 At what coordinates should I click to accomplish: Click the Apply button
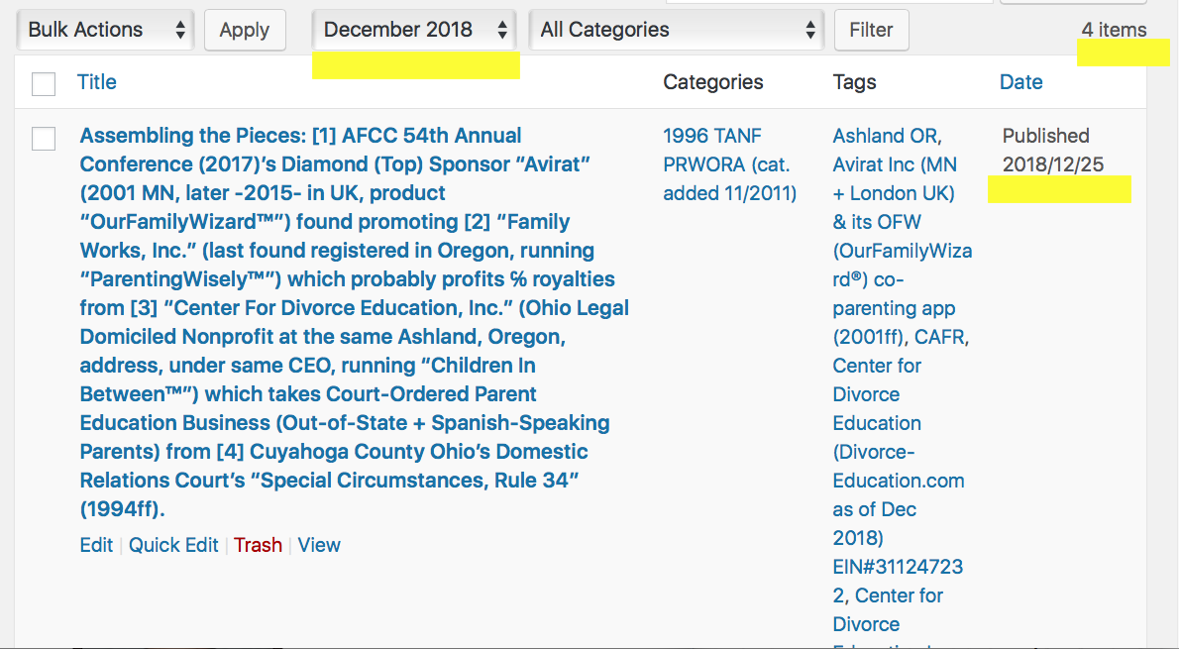click(x=245, y=30)
